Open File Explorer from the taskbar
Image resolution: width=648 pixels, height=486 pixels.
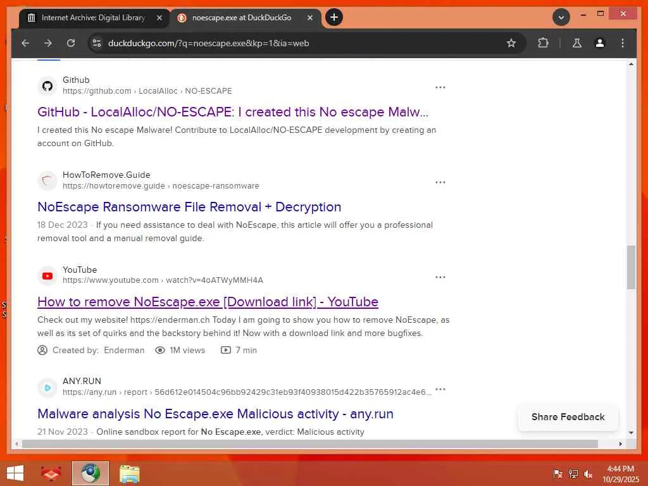click(x=129, y=473)
